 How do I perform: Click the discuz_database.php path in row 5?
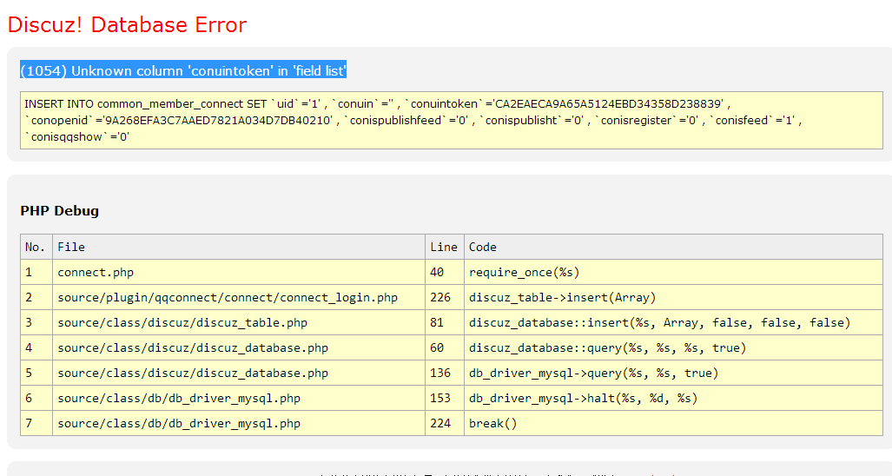point(193,373)
